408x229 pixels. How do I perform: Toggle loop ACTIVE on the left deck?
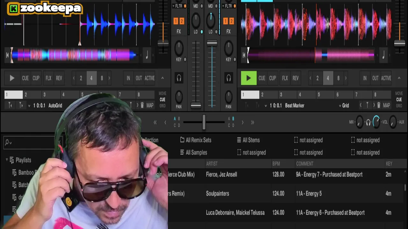(149, 78)
